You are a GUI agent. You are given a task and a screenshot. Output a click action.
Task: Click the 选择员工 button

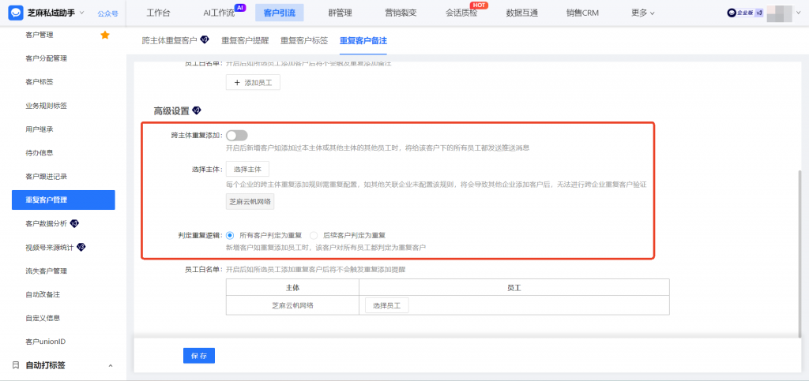click(387, 305)
